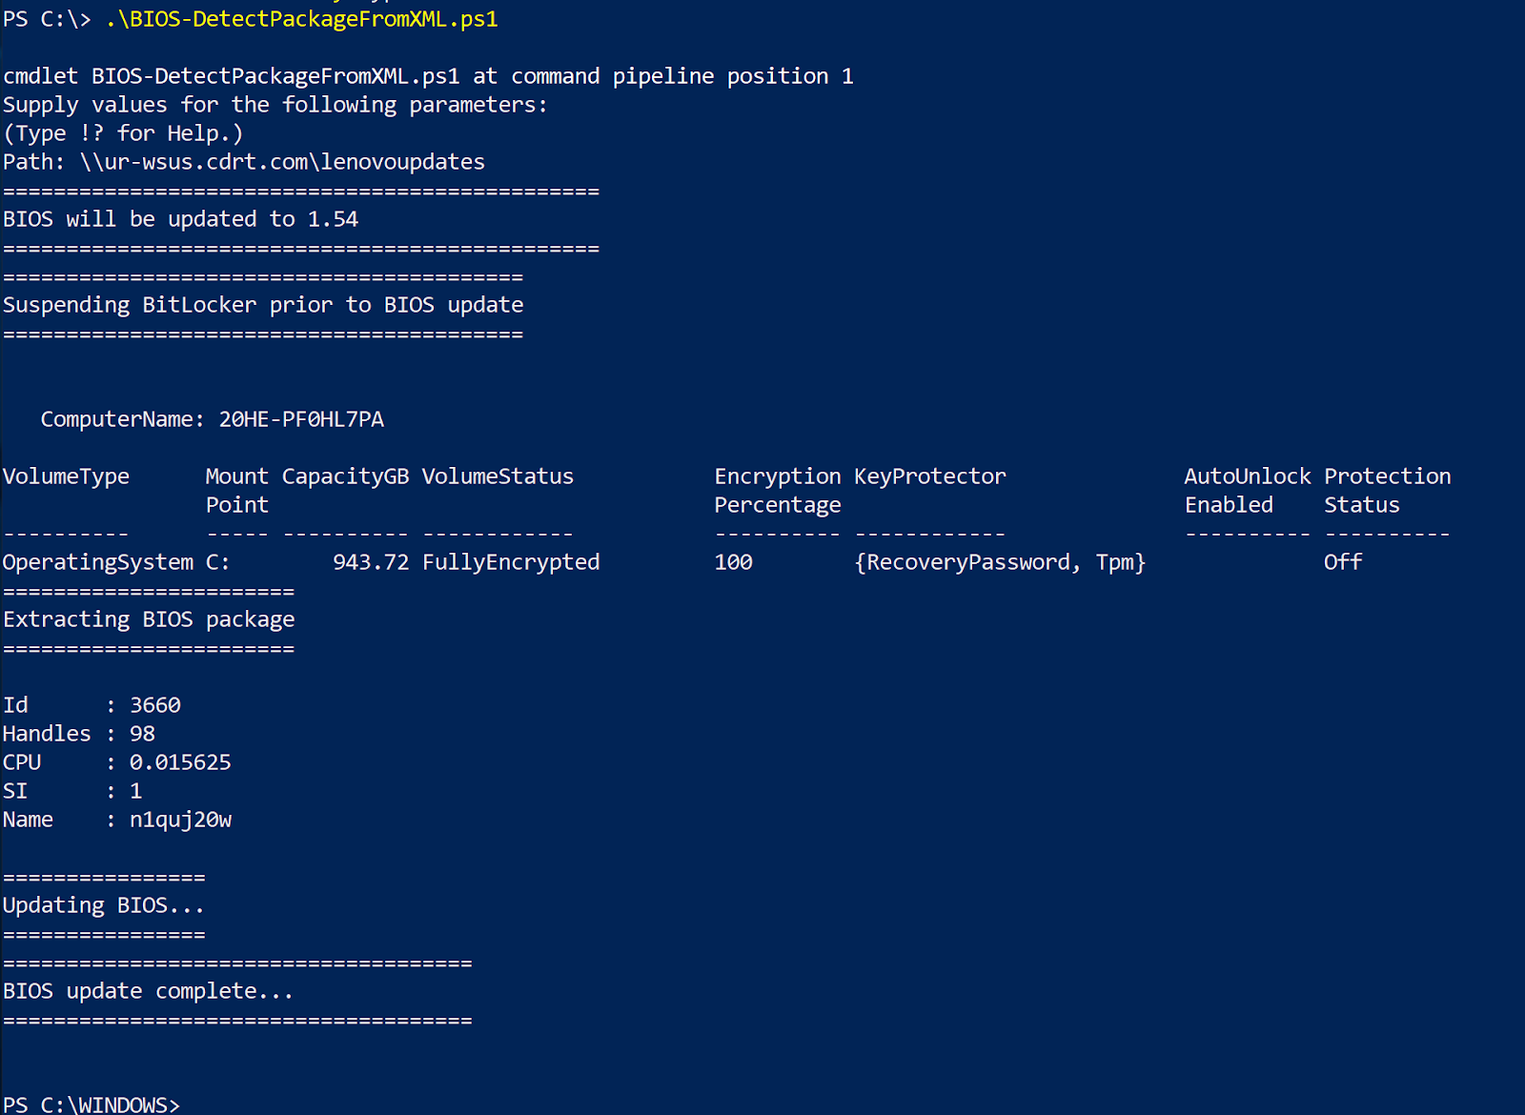Click the 'Suspending BitLocker prior to BIOS update' line
This screenshot has width=1525, height=1115.
pos(263,305)
